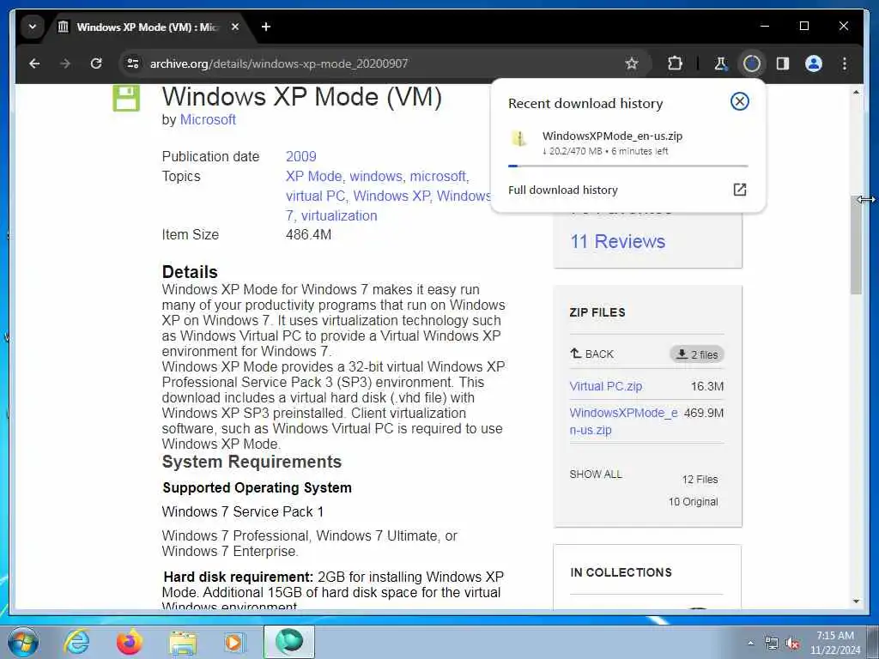The image size is (879, 659).
Task: Launch Firefox from the taskbar
Action: click(130, 642)
